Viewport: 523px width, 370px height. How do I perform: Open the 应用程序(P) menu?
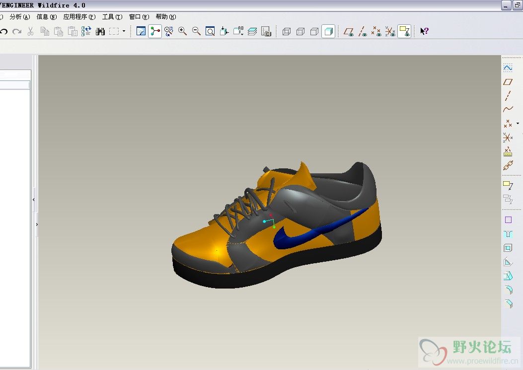click(x=79, y=17)
